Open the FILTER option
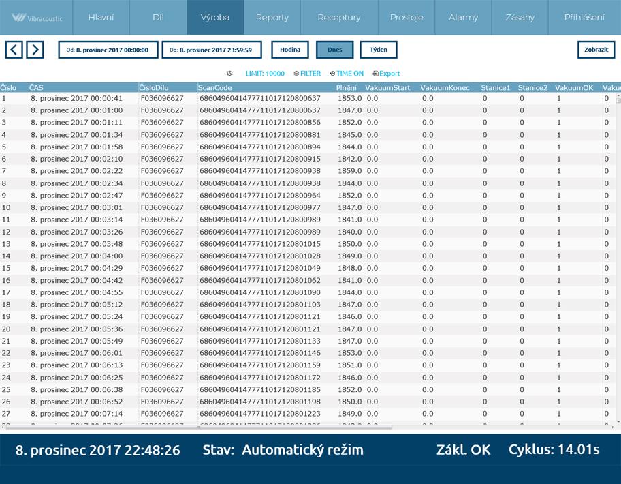Image resolution: width=621 pixels, height=484 pixels. click(307, 74)
